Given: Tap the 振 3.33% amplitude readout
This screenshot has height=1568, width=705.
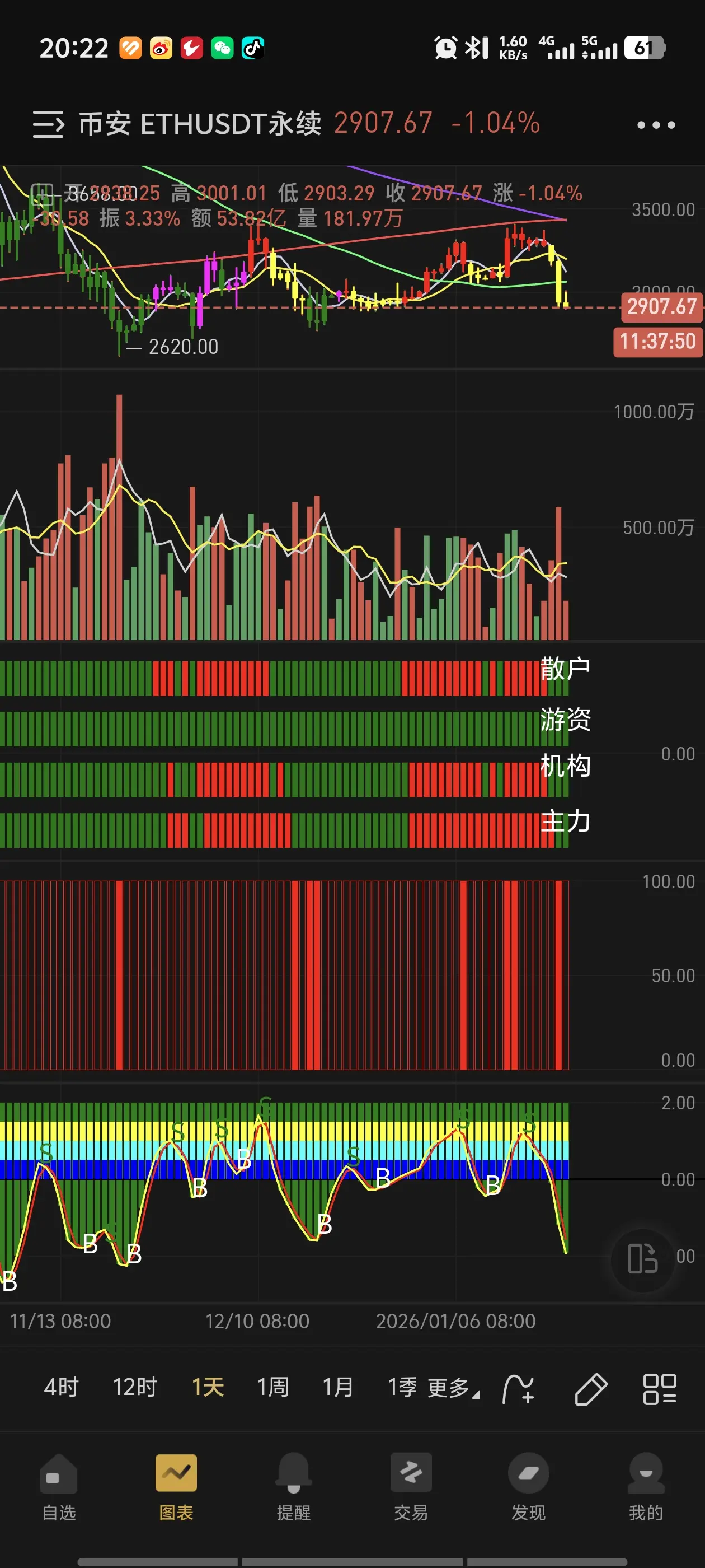Looking at the screenshot, I should 140,218.
